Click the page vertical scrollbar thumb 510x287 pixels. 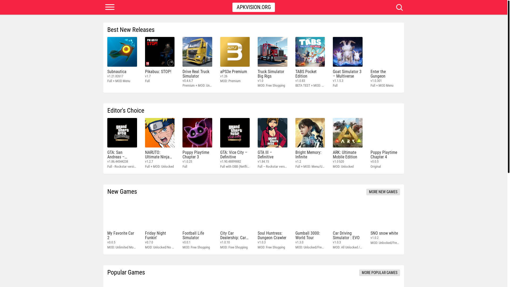508,86
